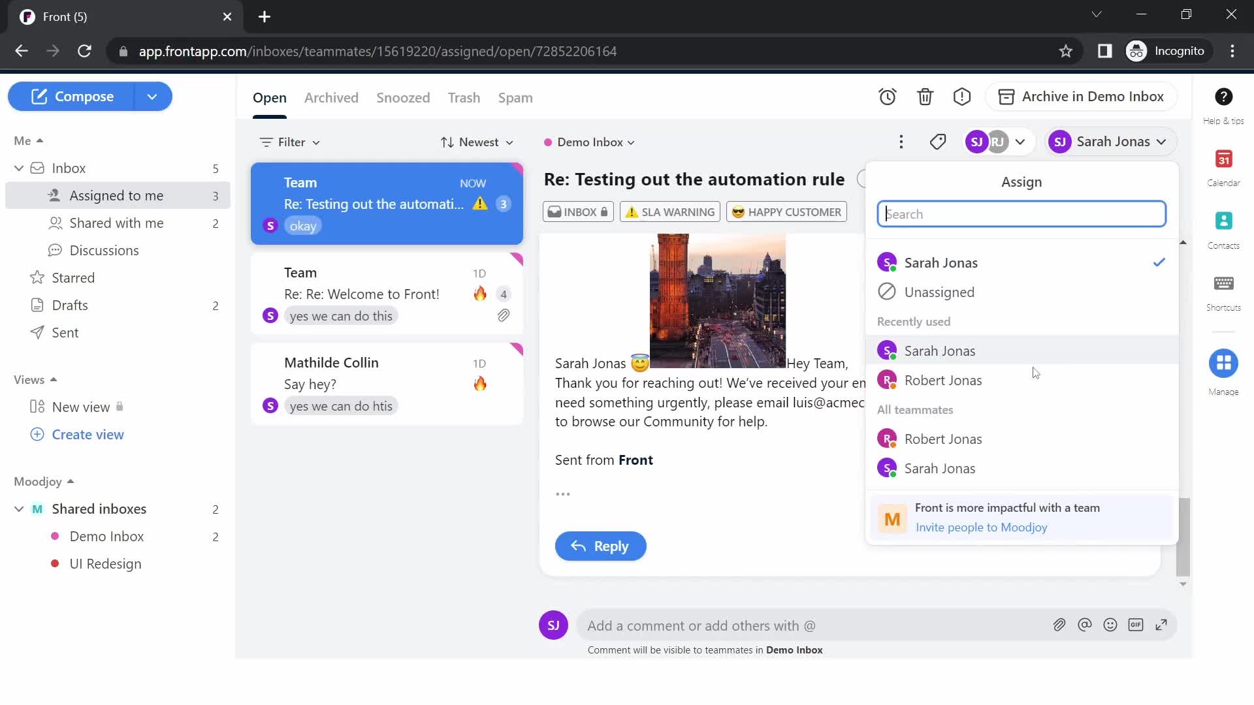The width and height of the screenshot is (1254, 705).
Task: Select checked Sarah Jonas at top of Assign list
Action: click(x=1021, y=262)
